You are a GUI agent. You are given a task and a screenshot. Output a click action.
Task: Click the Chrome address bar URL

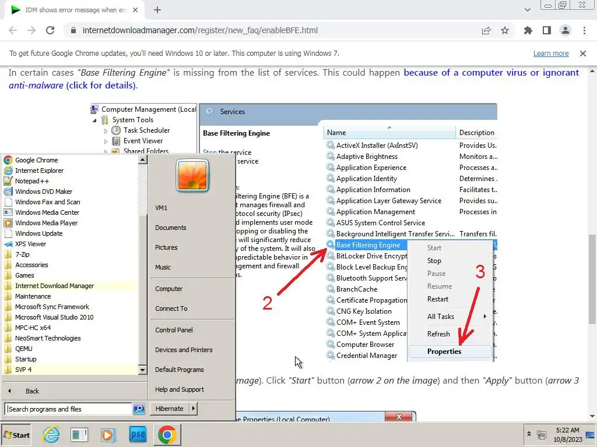(x=200, y=30)
